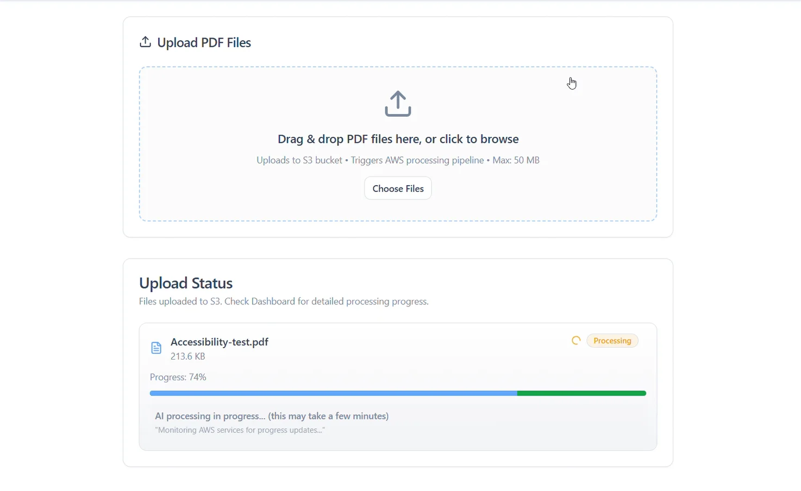Click the "Check Dashboard" upload status description
This screenshot has height=491, width=801.
click(284, 301)
